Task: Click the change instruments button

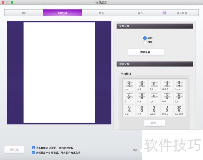Action: 146,52
